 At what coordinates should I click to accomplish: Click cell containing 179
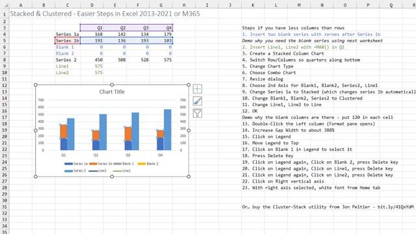(x=161, y=34)
